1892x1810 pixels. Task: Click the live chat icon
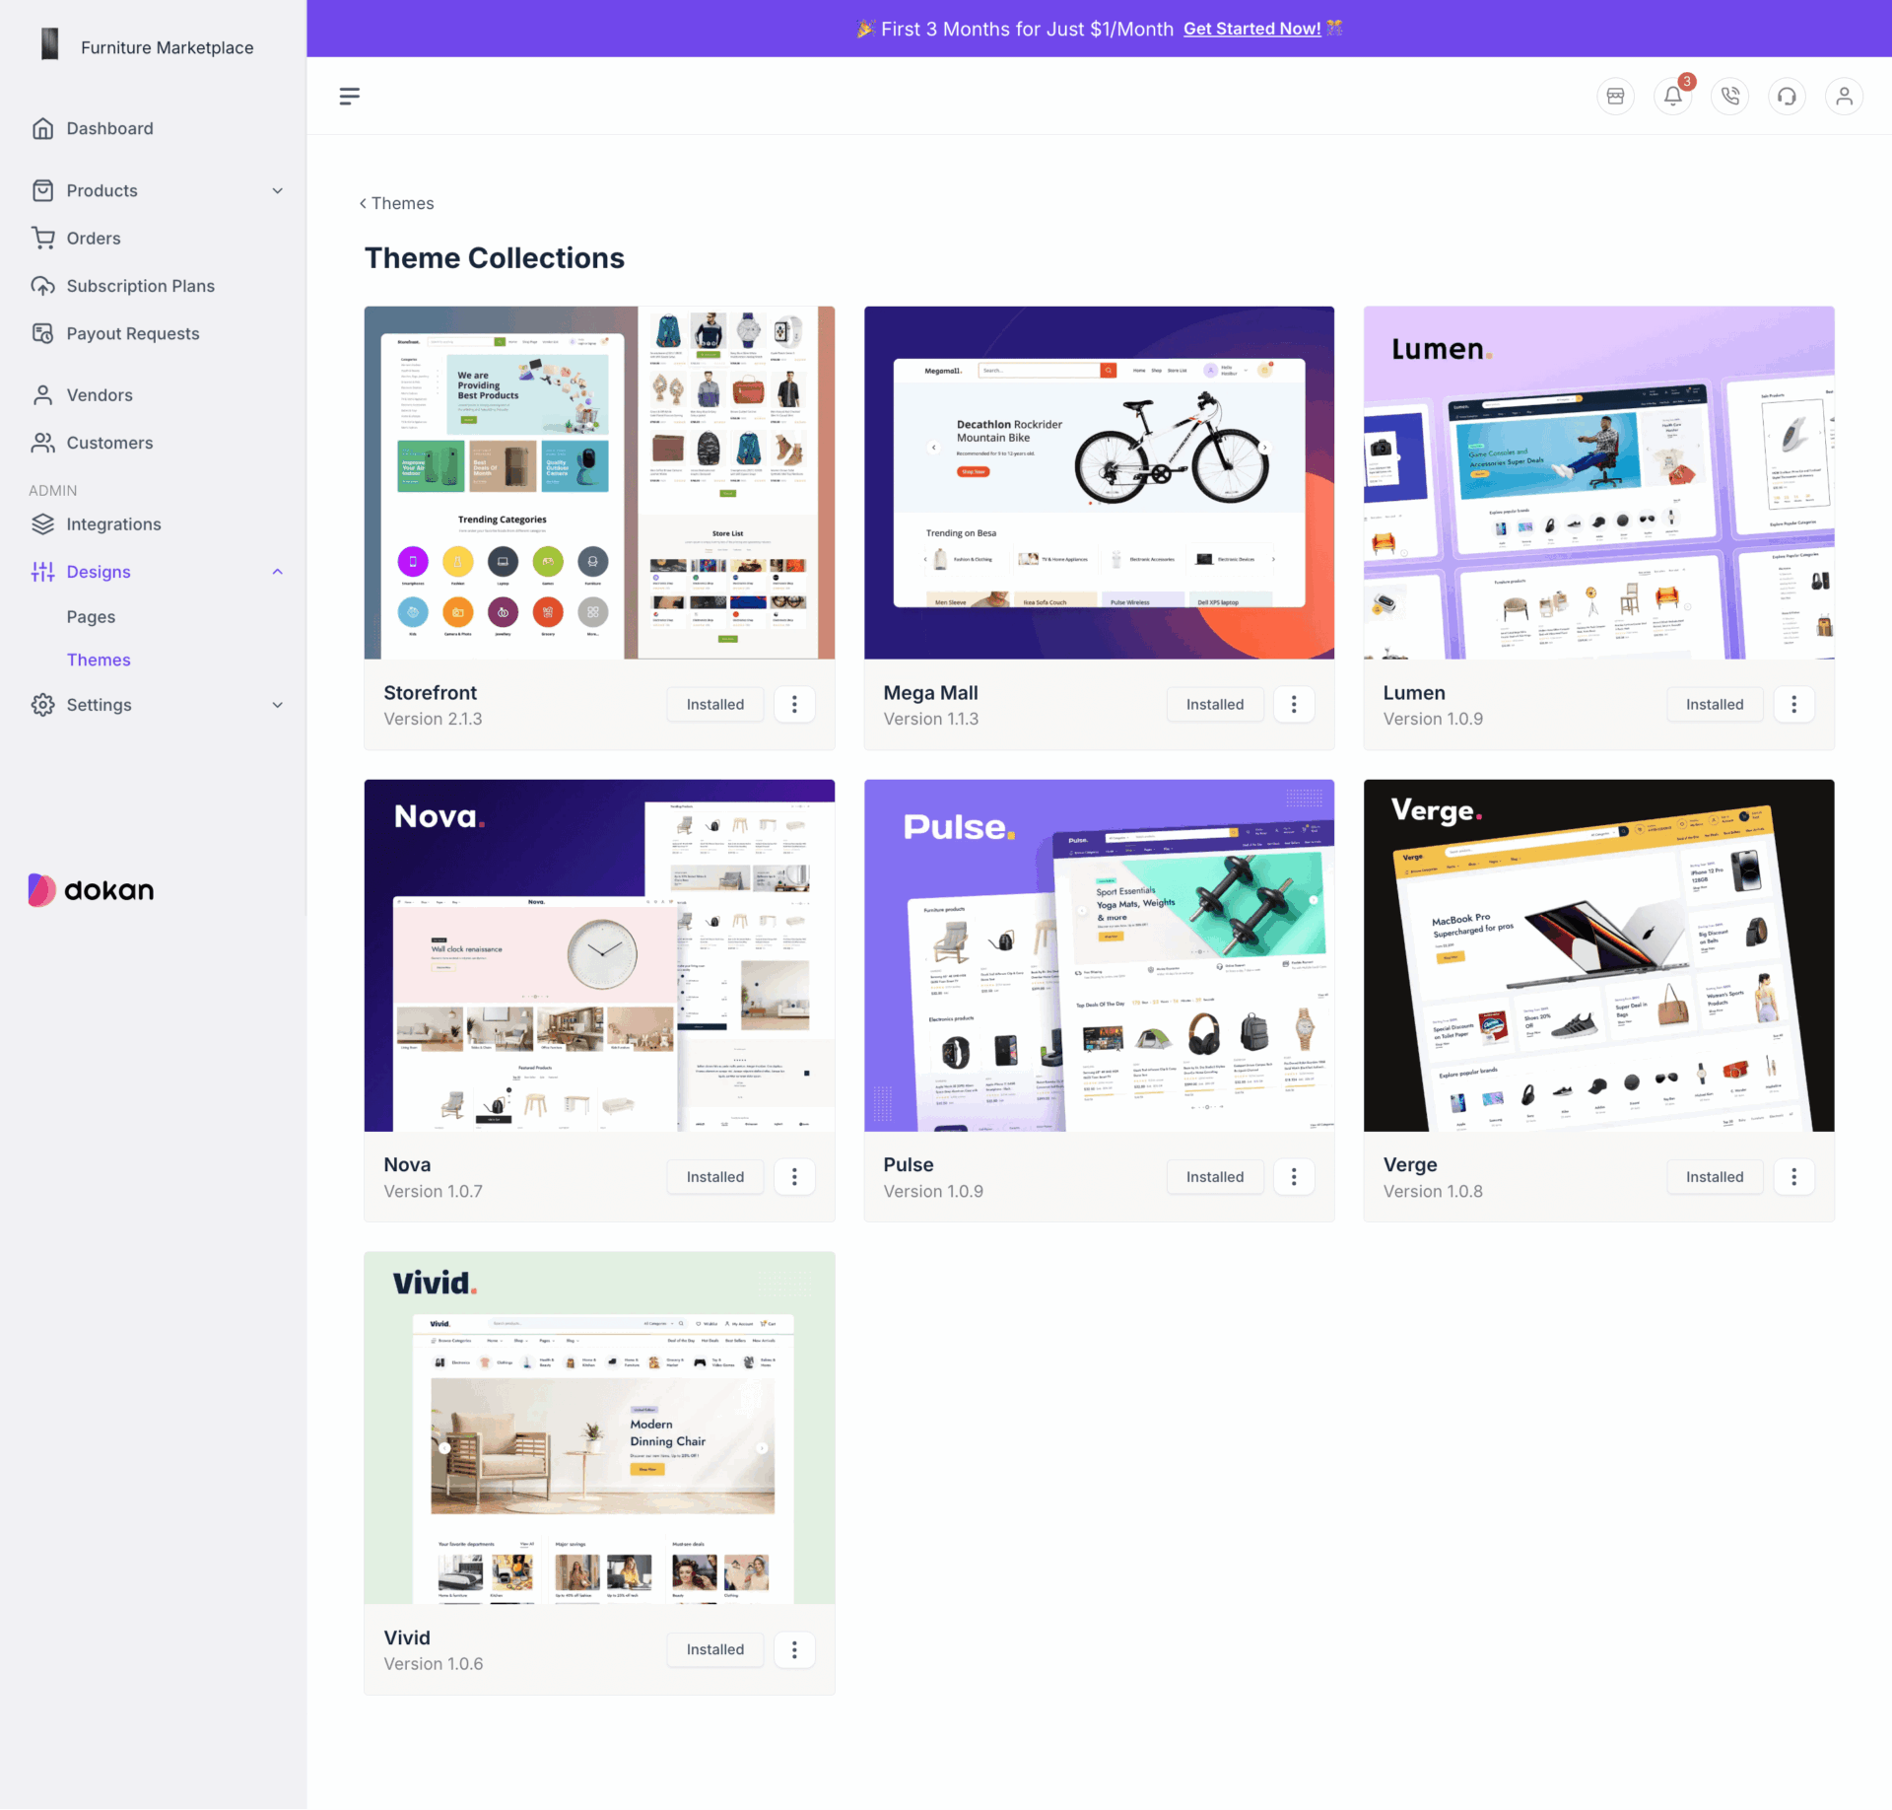pyautogui.click(x=1791, y=97)
